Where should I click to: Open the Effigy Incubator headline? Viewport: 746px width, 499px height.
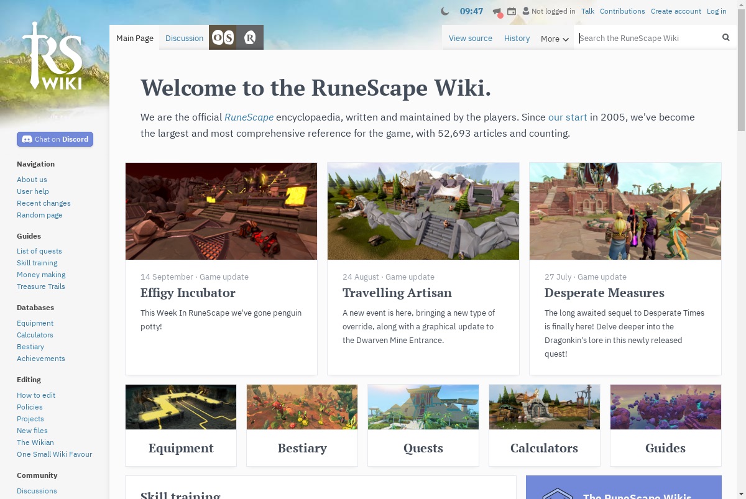(188, 293)
